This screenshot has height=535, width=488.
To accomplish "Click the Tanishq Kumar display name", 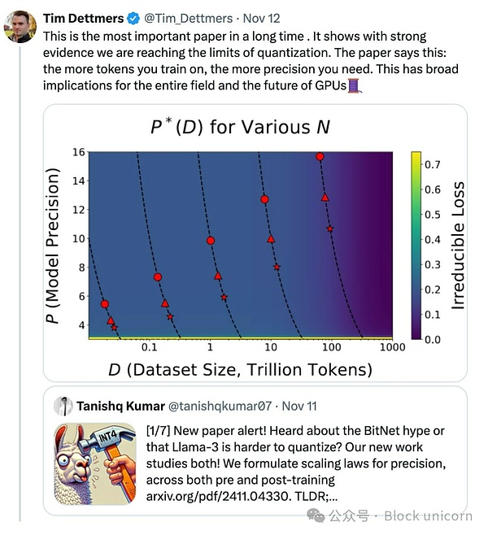I will pyautogui.click(x=120, y=406).
